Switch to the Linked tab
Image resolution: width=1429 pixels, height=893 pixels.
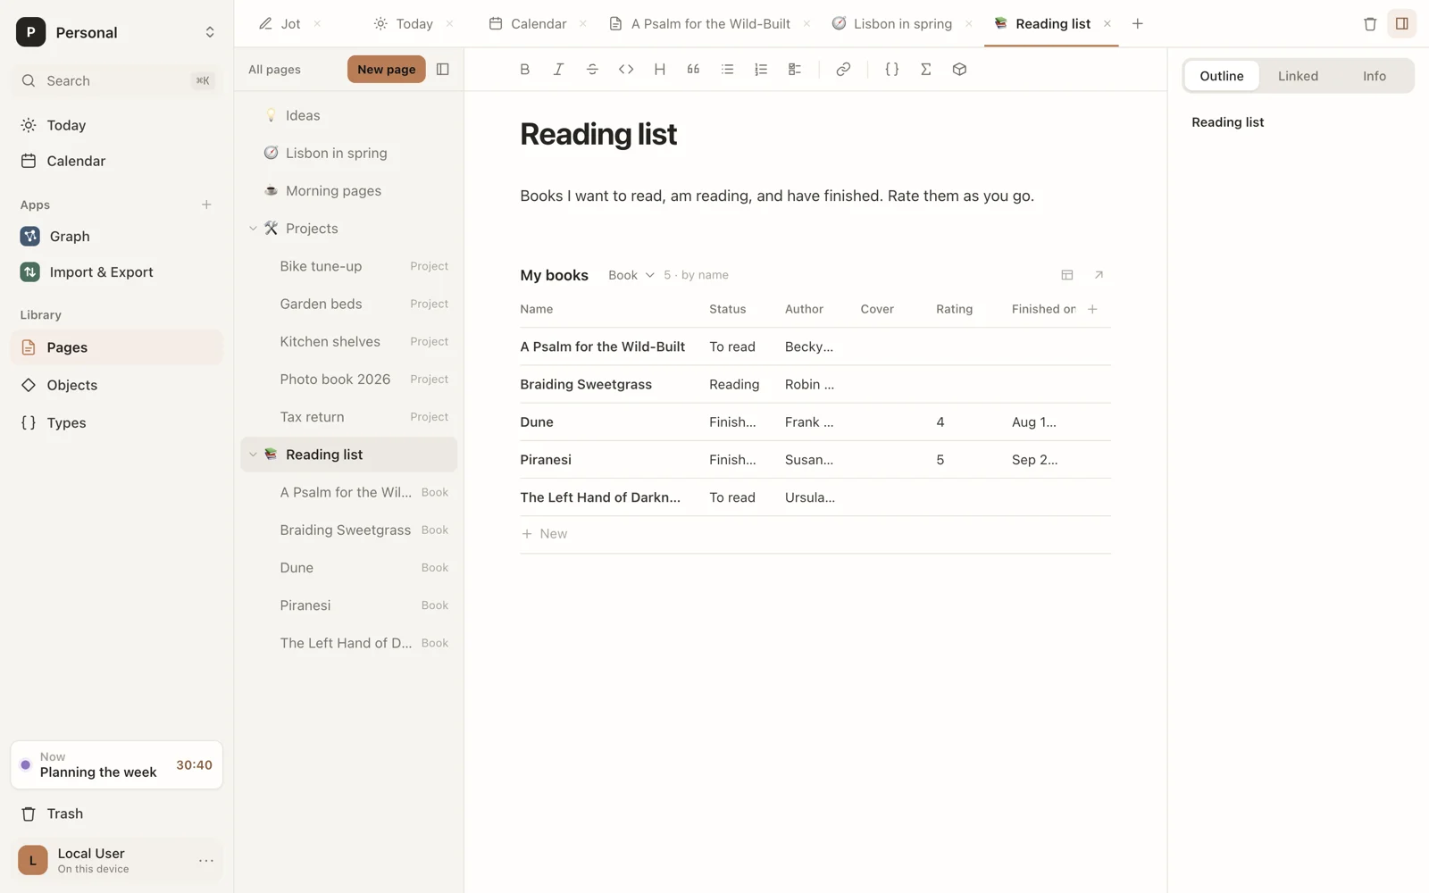pos(1298,76)
